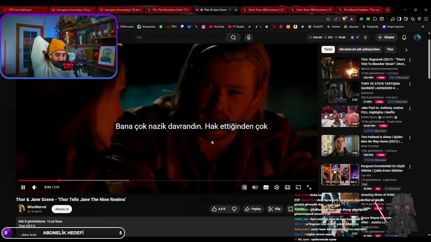Open the Stripe Express bookmark
431x242 pixels.
[393, 27]
